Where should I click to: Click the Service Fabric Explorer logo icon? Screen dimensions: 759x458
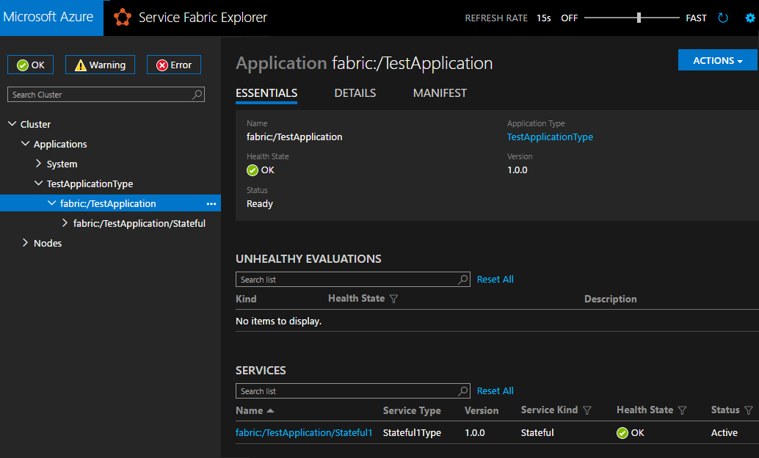click(x=122, y=17)
